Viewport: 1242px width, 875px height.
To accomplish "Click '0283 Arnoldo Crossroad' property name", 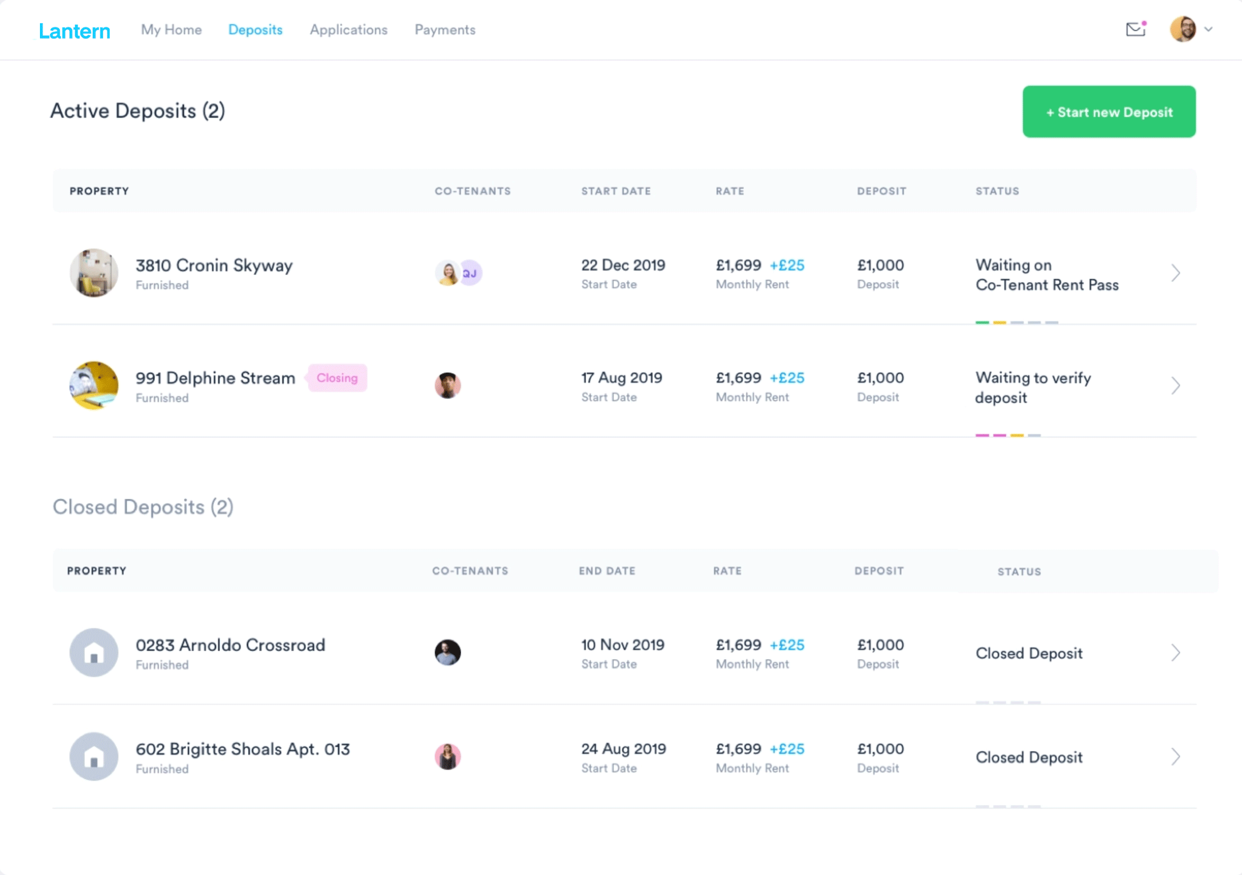I will pos(231,644).
